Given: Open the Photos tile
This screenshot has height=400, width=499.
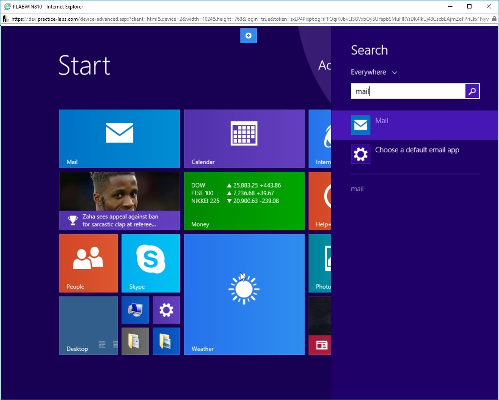Looking at the screenshot, I should click(x=320, y=263).
